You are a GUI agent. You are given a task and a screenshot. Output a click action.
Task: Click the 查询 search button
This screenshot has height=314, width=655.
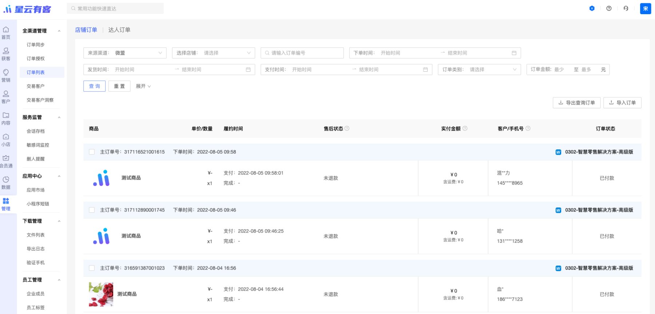[x=94, y=86]
